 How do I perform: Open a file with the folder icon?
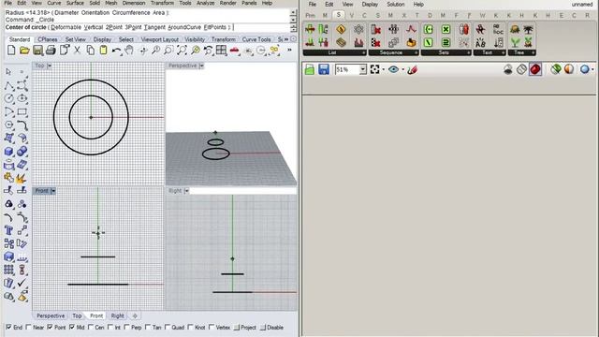tap(24, 50)
